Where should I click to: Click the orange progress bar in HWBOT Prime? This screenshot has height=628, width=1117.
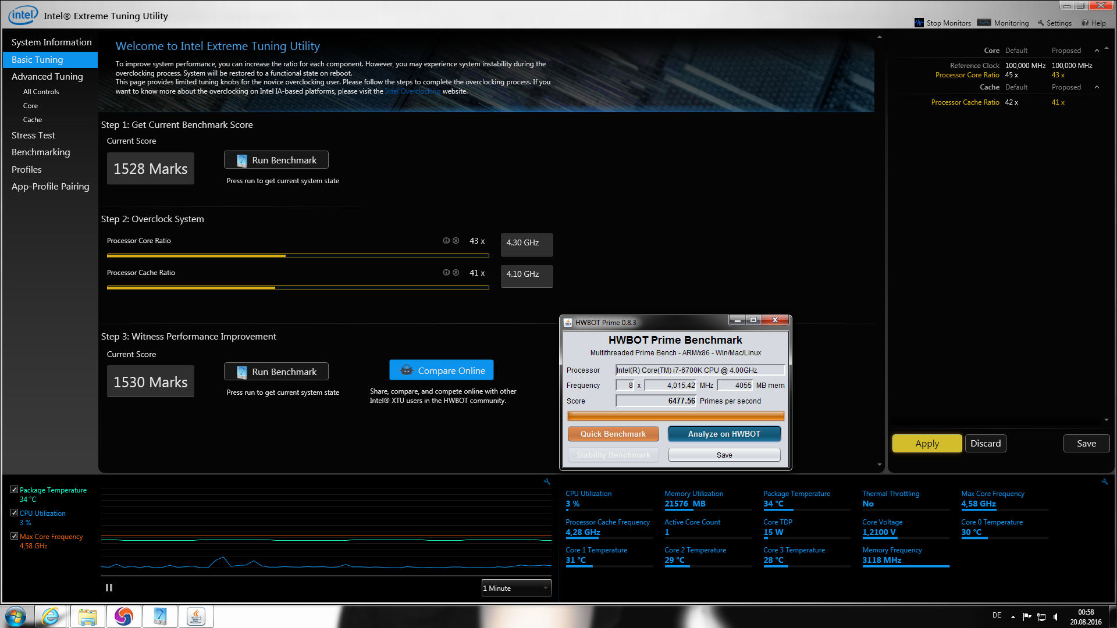pos(675,416)
